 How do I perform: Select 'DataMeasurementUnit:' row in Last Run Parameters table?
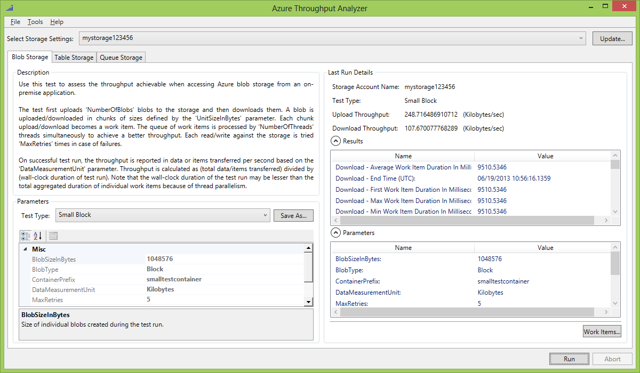tap(471, 293)
